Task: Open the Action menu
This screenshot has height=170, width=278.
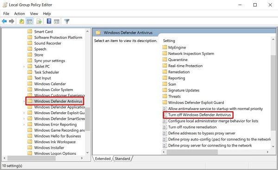Action: (19, 13)
